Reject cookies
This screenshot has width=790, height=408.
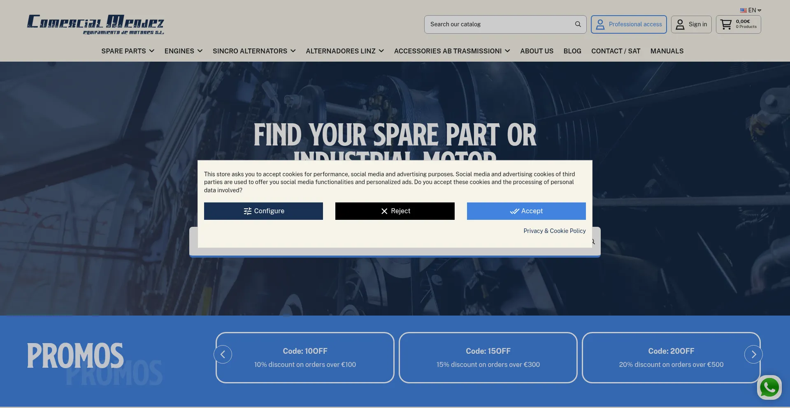[395, 211]
